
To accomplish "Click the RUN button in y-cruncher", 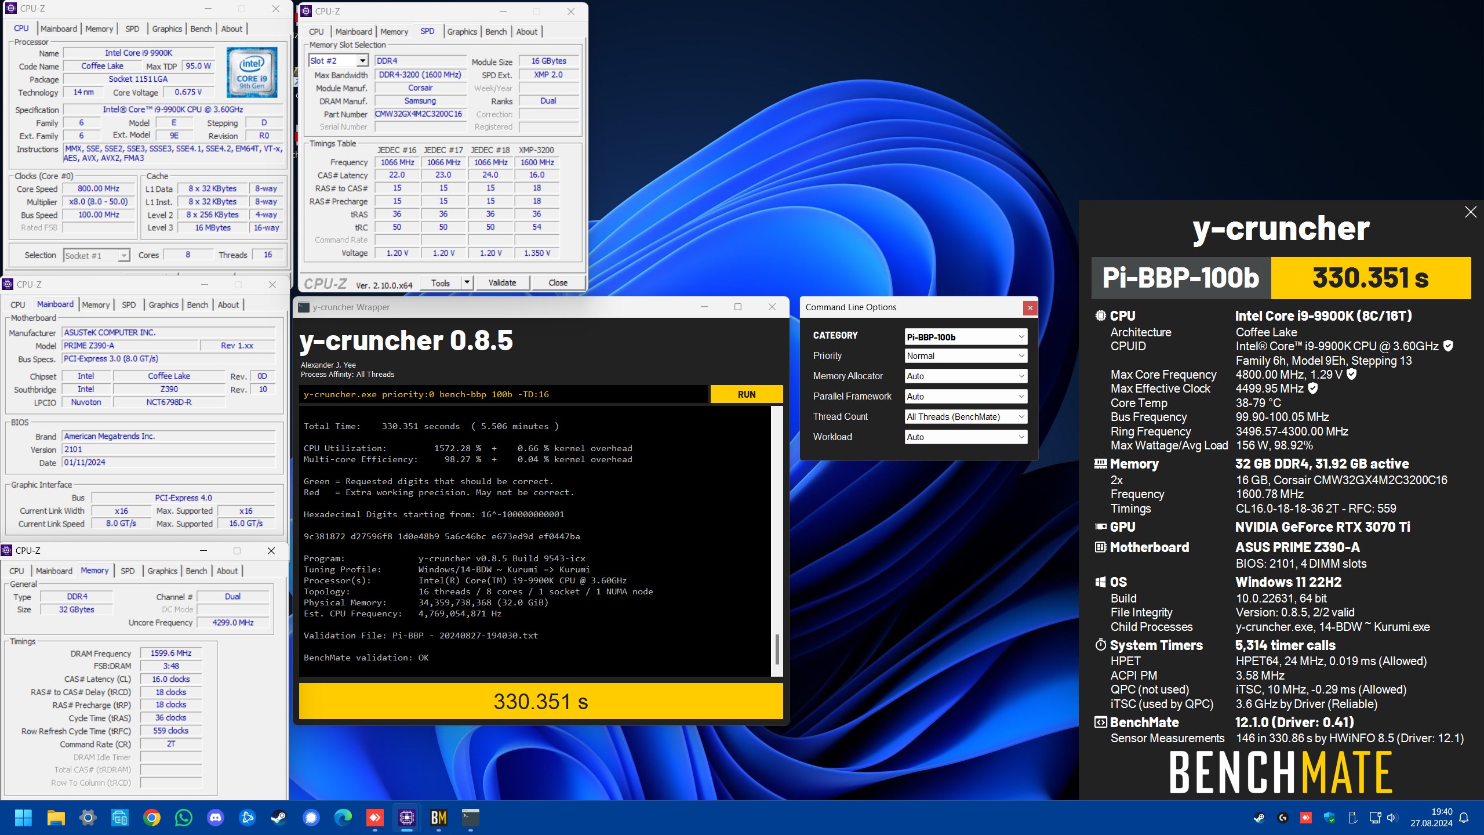I will click(x=747, y=394).
